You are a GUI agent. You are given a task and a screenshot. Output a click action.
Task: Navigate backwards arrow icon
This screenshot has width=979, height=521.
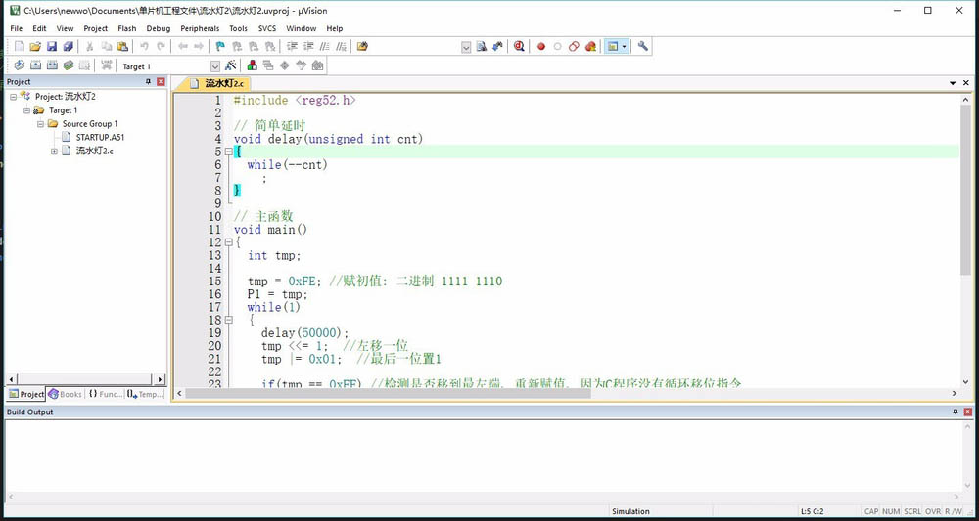[x=182, y=46]
